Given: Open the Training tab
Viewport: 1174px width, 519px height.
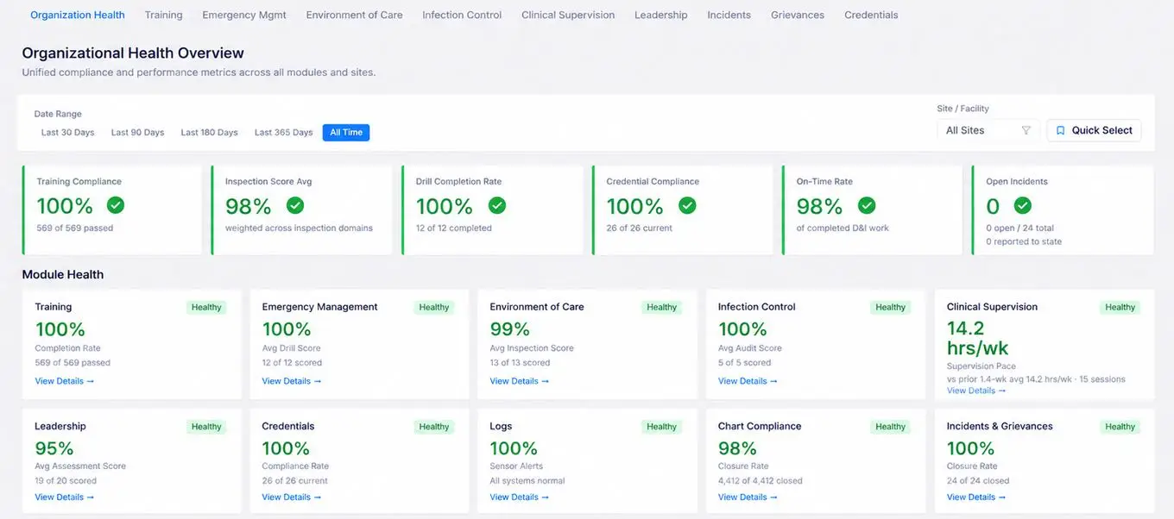Looking at the screenshot, I should (164, 15).
